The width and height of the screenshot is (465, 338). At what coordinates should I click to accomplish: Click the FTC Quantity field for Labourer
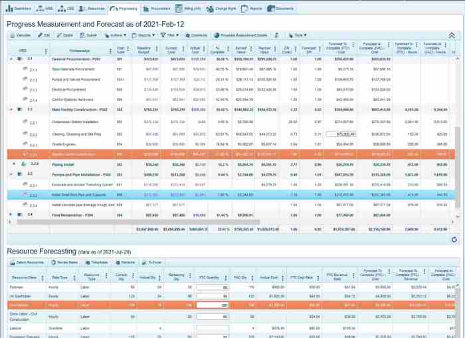[x=213, y=328]
